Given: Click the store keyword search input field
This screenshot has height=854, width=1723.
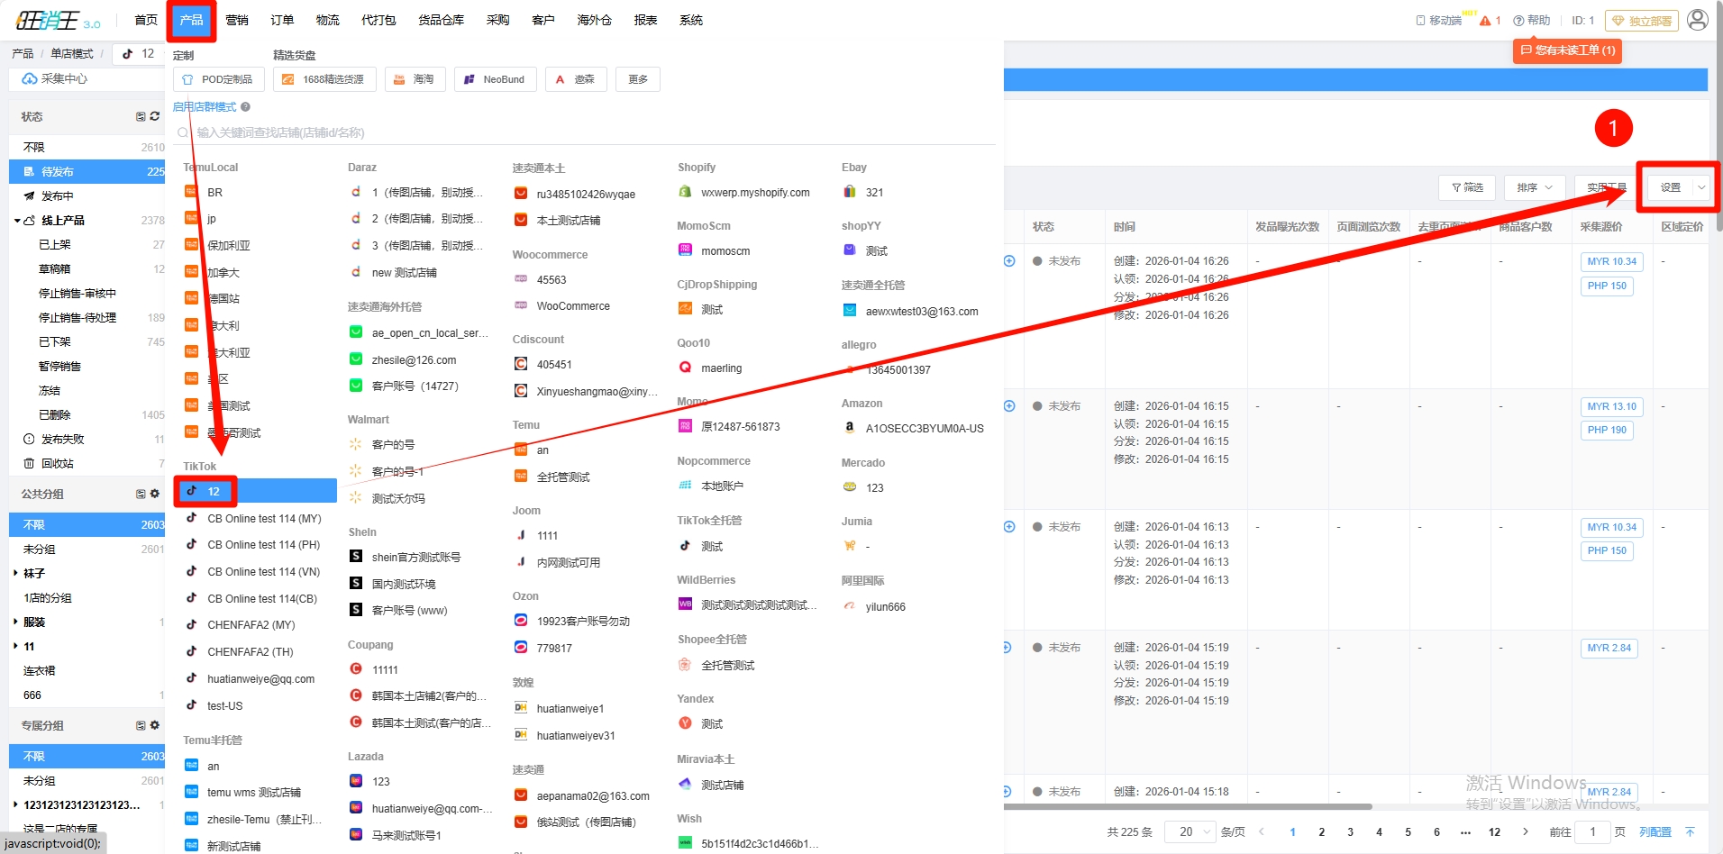Looking at the screenshot, I should [586, 132].
